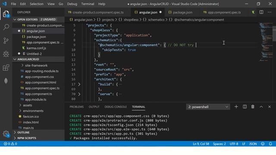Click the unsaved dot on angular.json tab

pyautogui.click(x=160, y=12)
